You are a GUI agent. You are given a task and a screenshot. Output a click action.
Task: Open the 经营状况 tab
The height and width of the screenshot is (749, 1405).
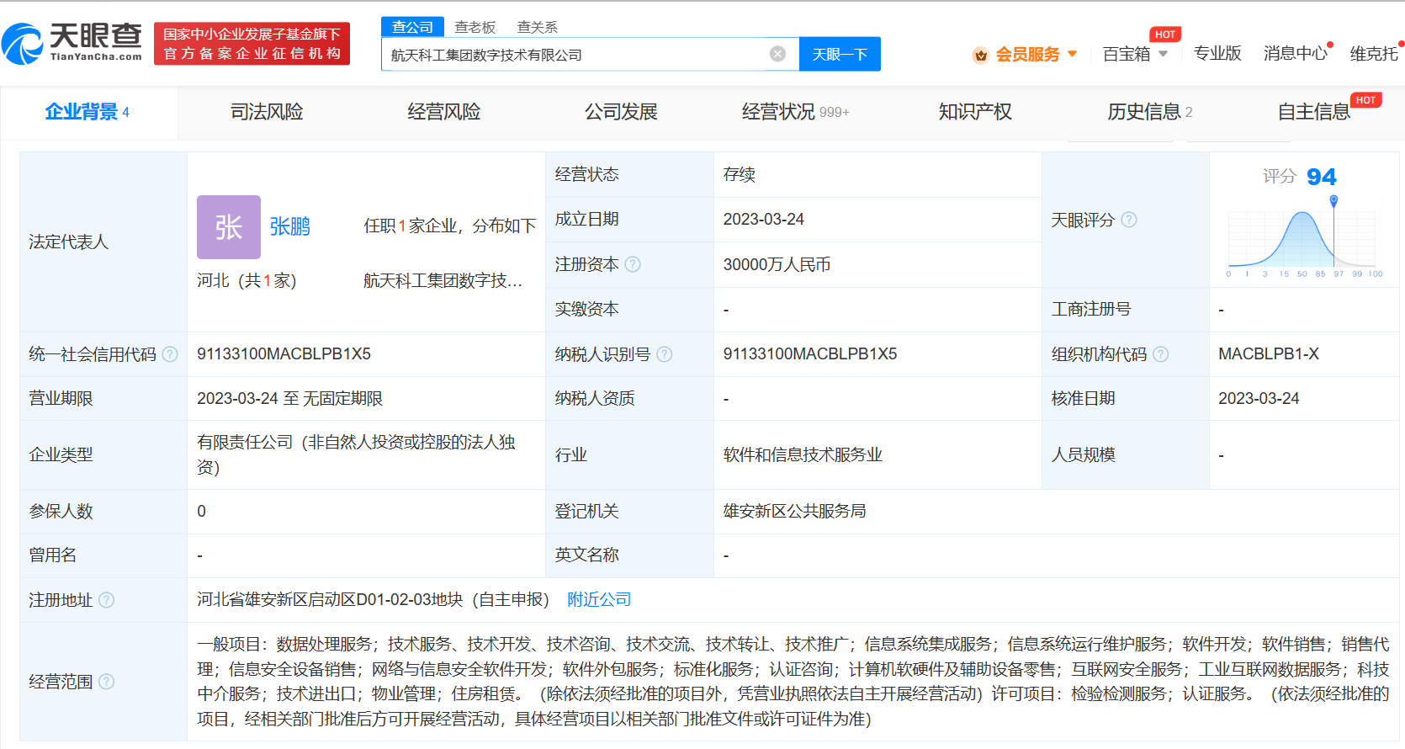tap(795, 112)
